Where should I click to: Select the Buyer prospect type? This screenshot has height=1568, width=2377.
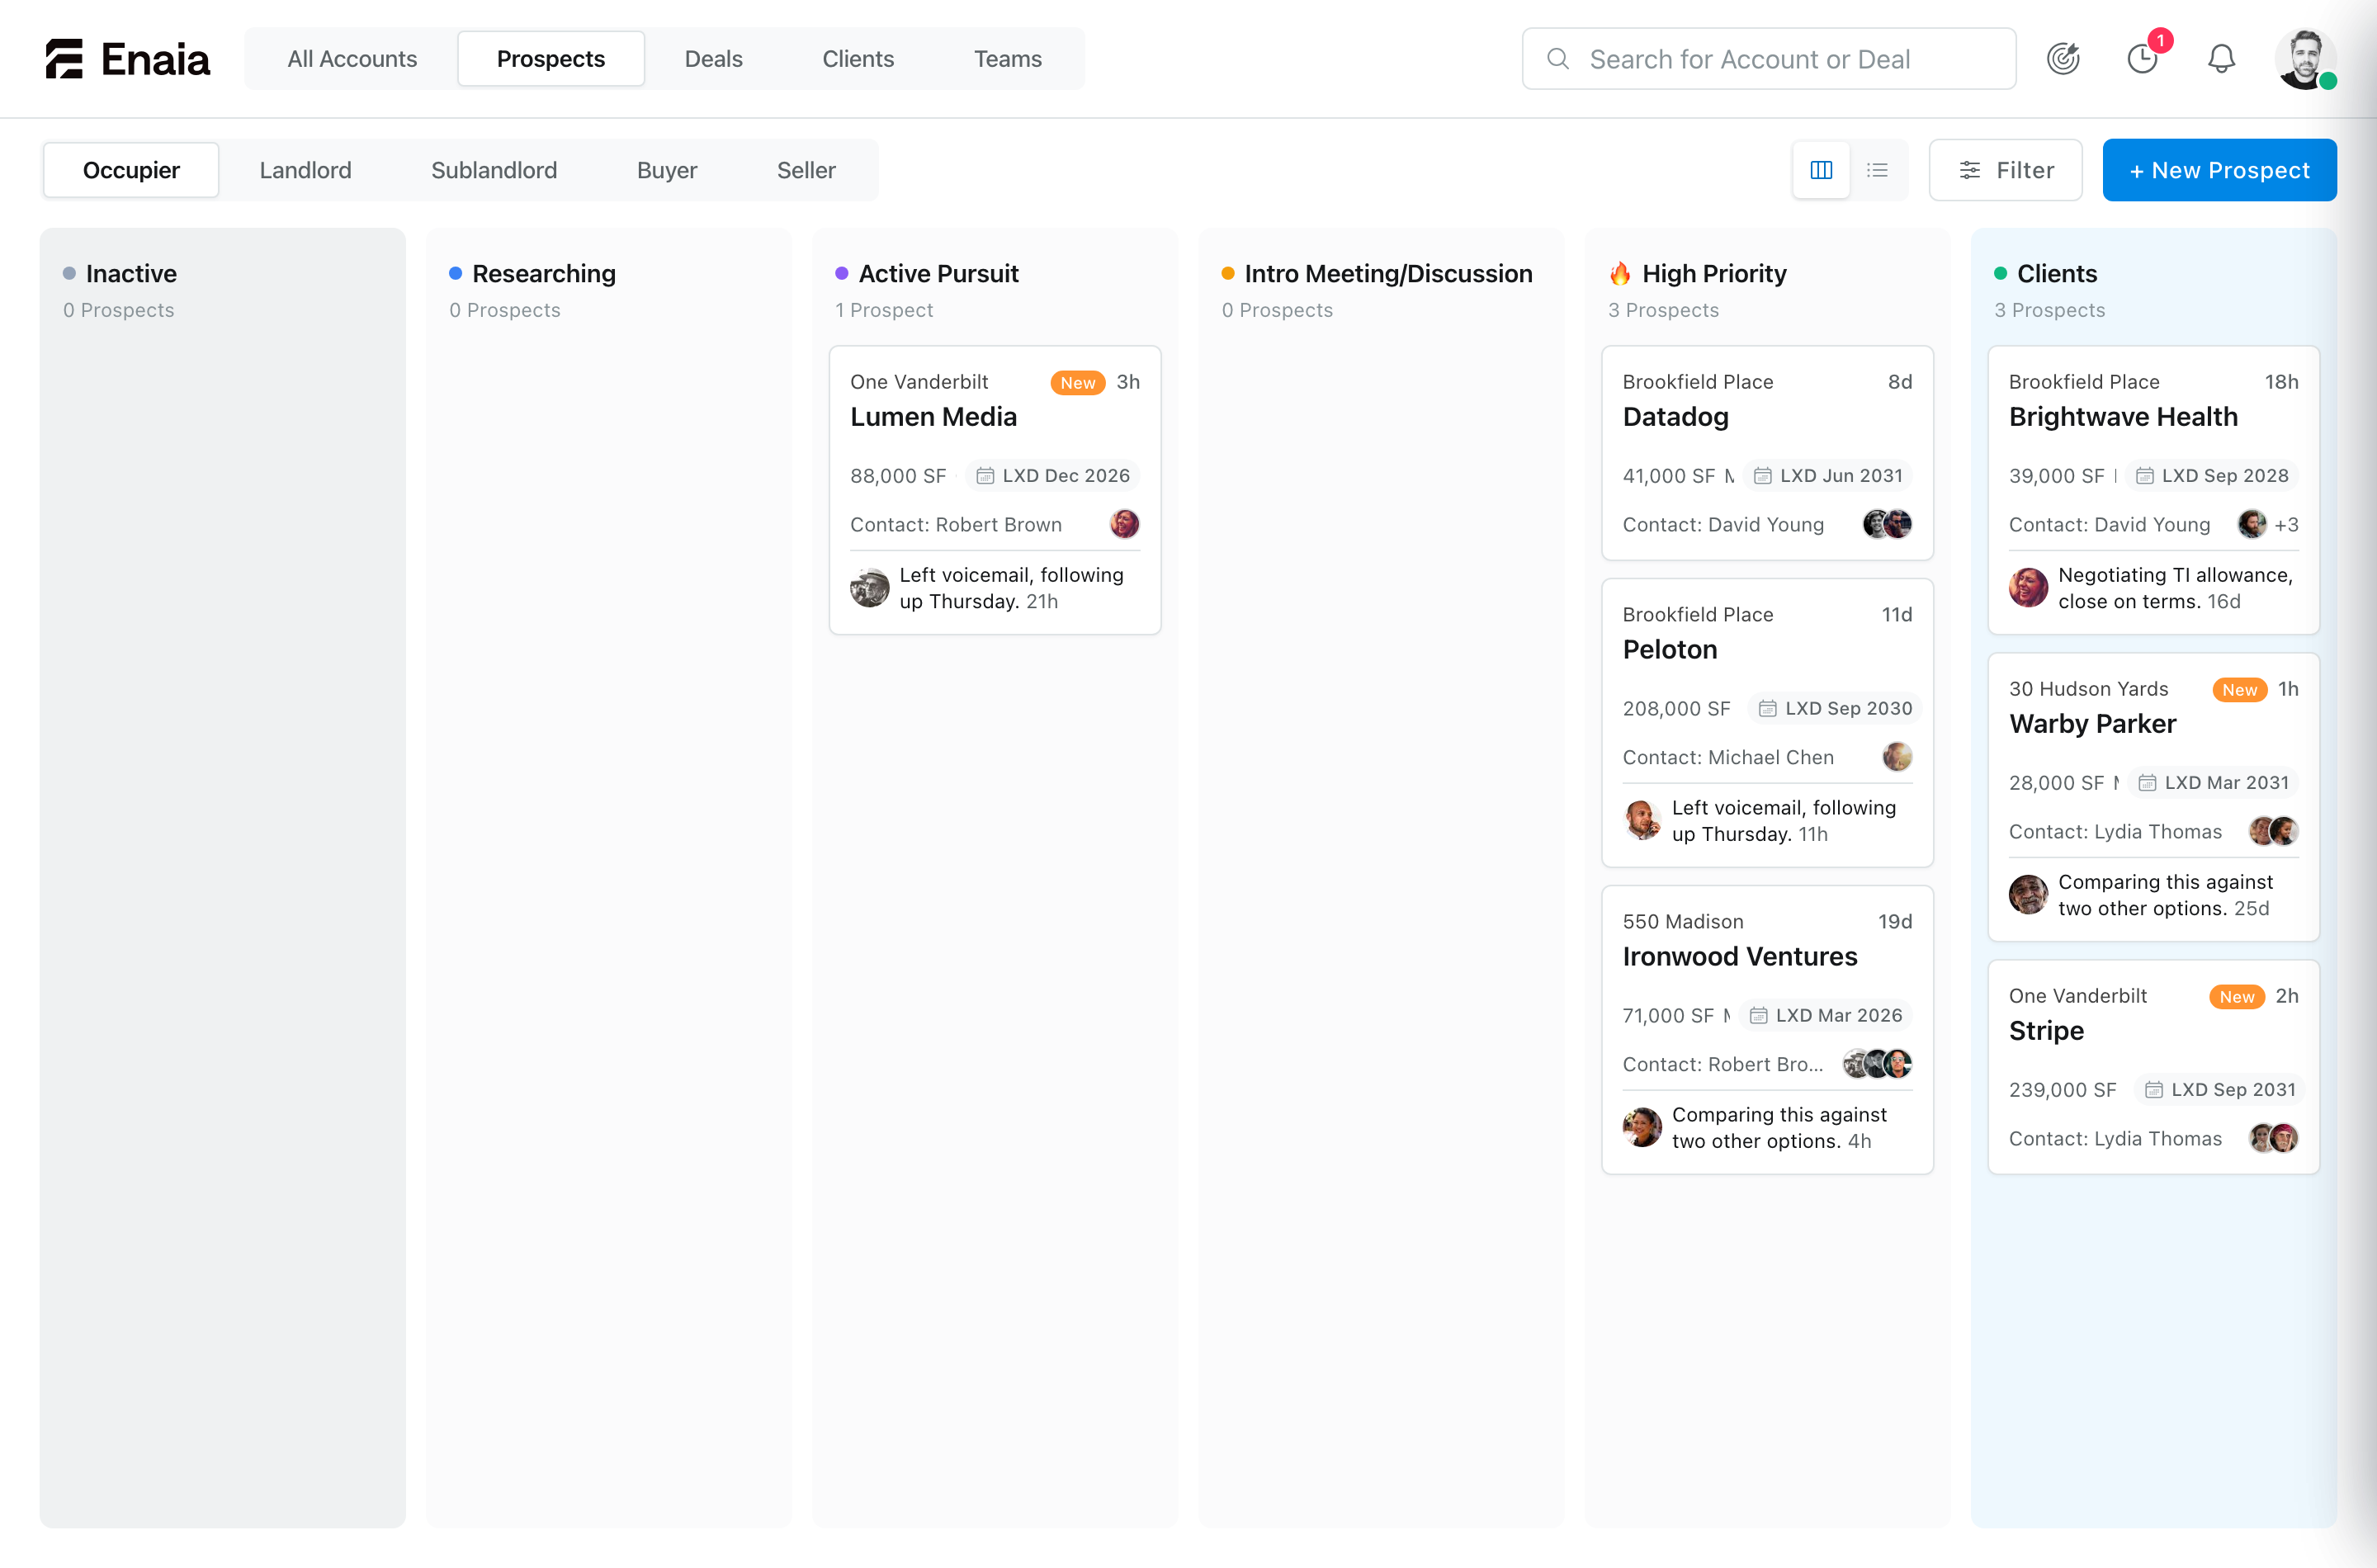point(667,170)
